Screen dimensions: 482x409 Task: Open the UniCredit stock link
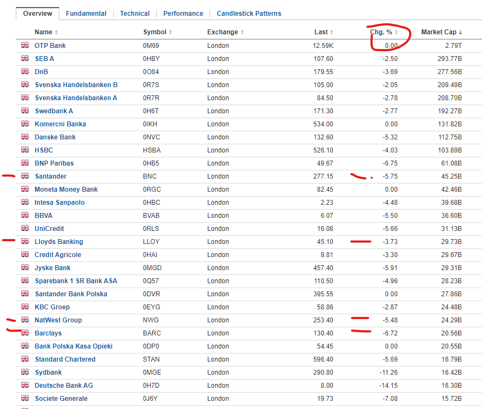coord(49,229)
